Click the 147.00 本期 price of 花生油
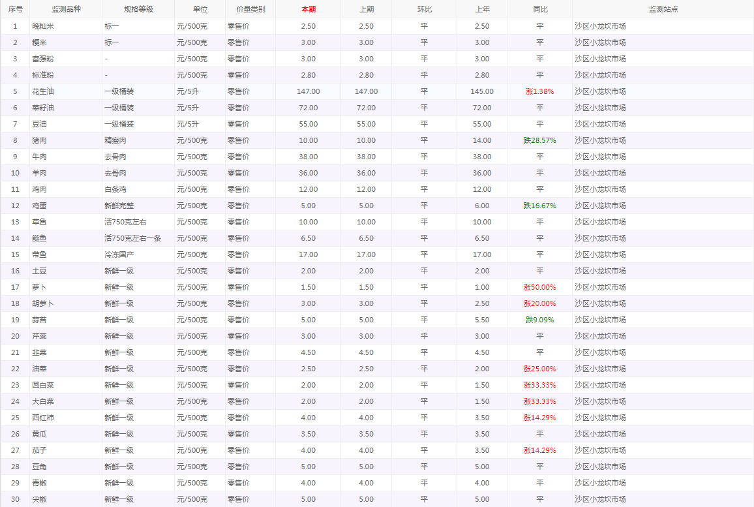Image resolution: width=754 pixels, height=507 pixels. 308,91
